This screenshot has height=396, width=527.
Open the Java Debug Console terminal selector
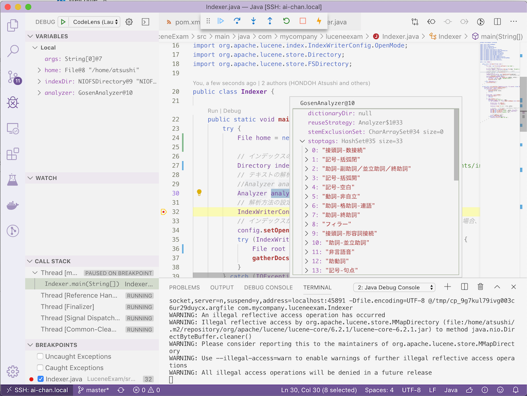394,287
